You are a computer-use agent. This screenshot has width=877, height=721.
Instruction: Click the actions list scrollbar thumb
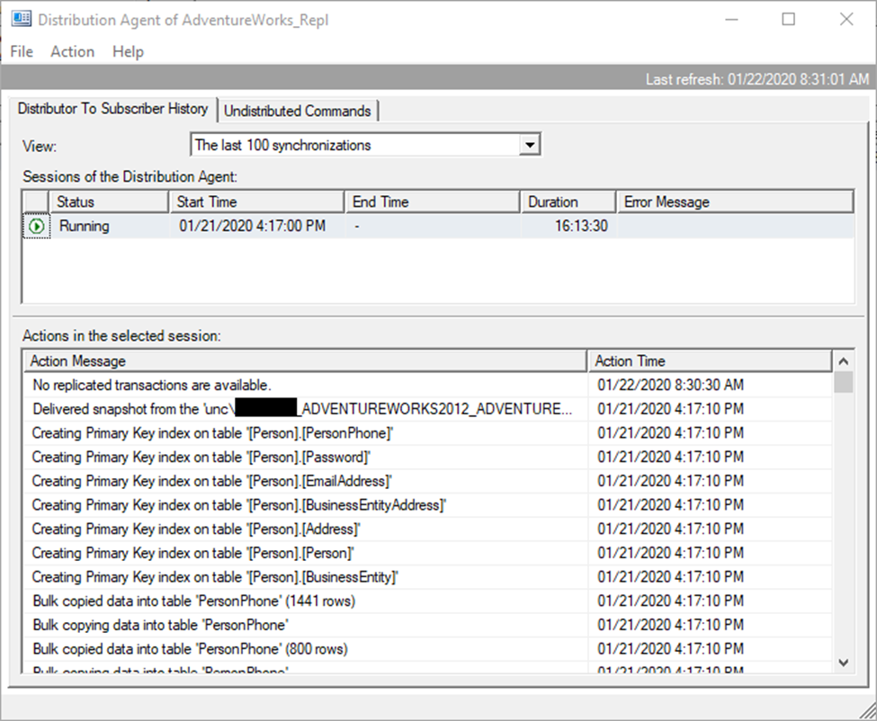point(844,383)
